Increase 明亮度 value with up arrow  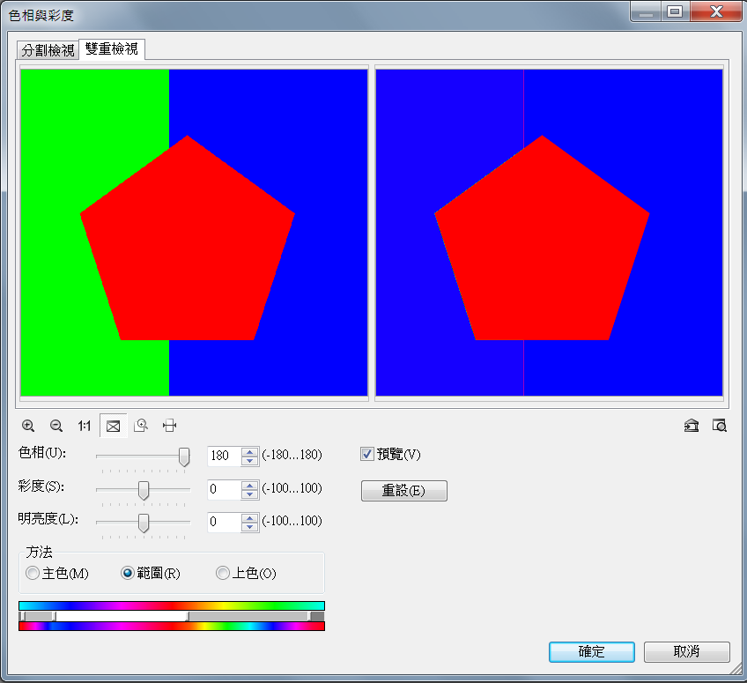[x=249, y=517]
